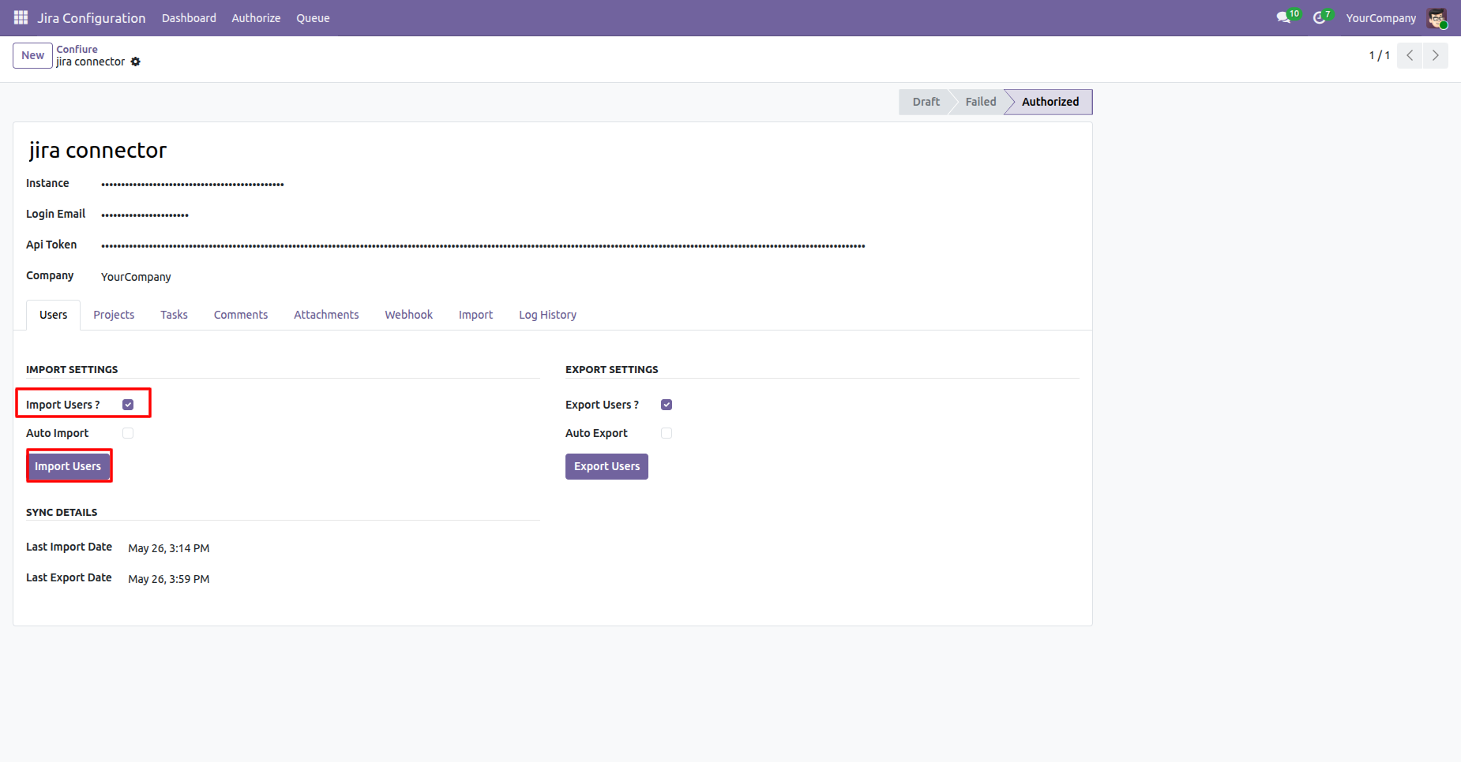Switch to the Log History tab
Image resolution: width=1461 pixels, height=762 pixels.
coord(547,315)
